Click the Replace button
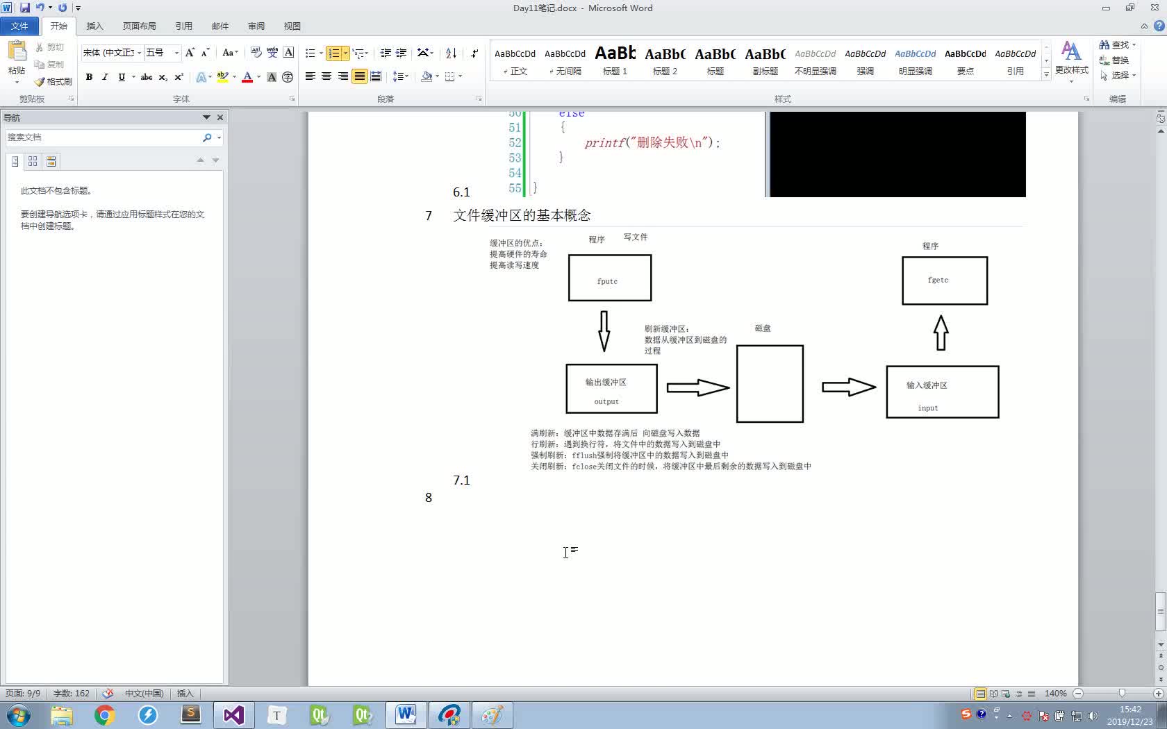Viewport: 1167px width, 729px height. pyautogui.click(x=1114, y=60)
